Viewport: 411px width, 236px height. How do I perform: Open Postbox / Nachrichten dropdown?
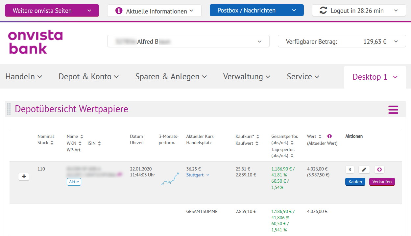[257, 11]
